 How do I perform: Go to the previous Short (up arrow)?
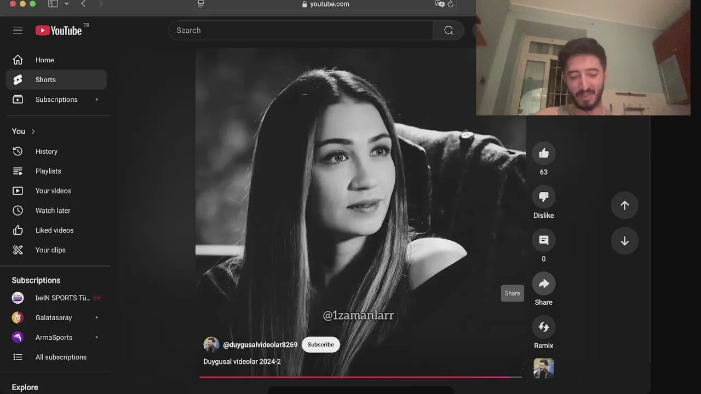624,205
